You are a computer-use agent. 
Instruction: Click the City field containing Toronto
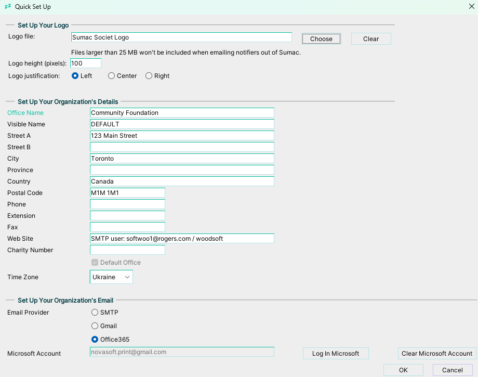tap(182, 158)
